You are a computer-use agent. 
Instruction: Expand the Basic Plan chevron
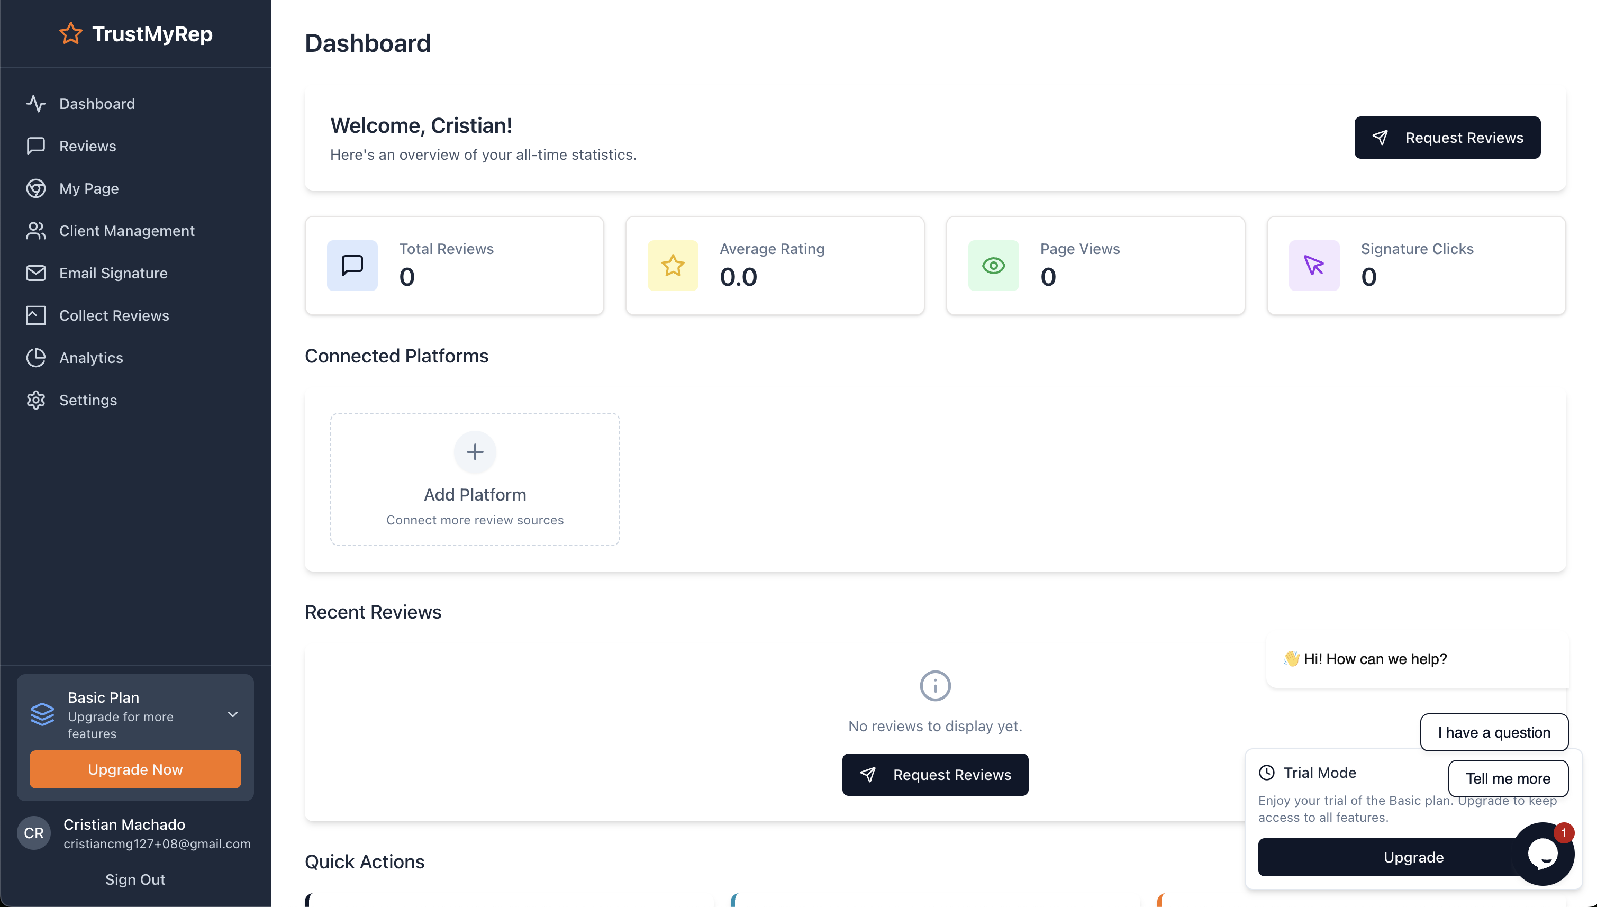(232, 714)
